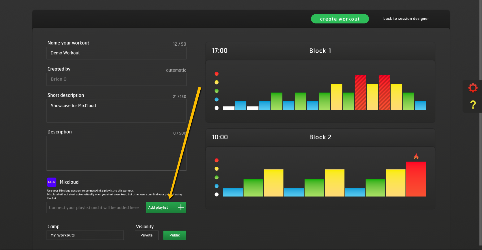
Task: Click the yellow intensity dot in Block 2
Action: (x=217, y=169)
